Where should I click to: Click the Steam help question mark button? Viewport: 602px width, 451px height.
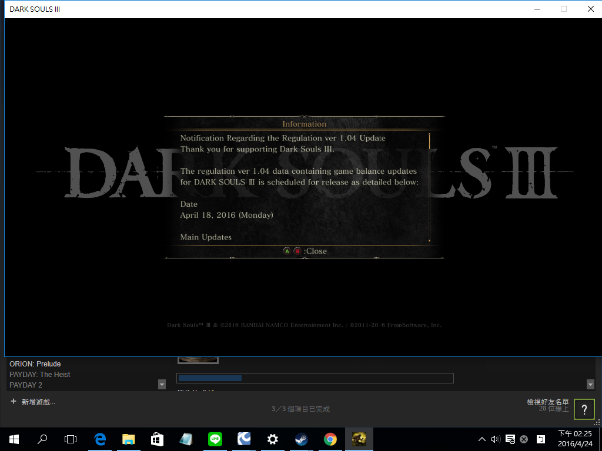584,409
